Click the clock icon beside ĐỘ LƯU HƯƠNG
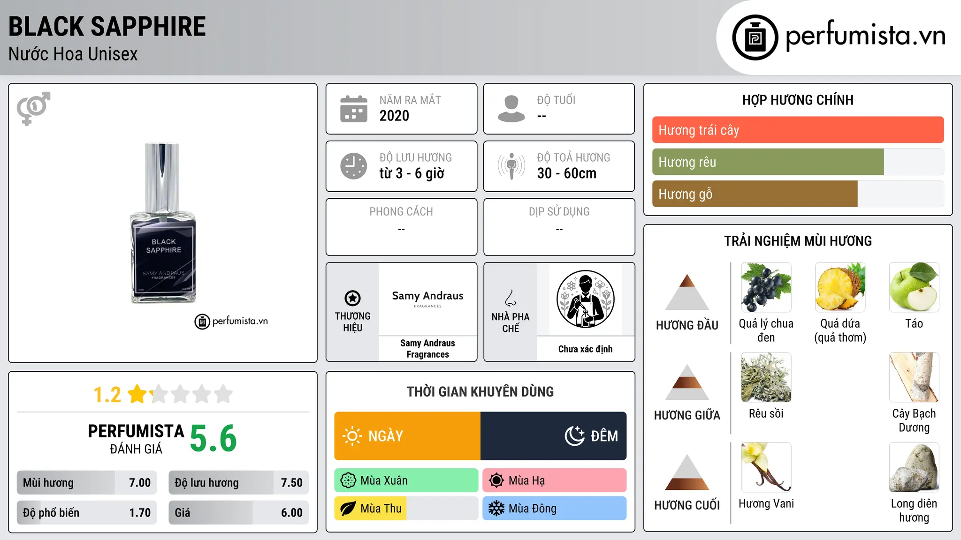Image resolution: width=961 pixels, height=540 pixels. [354, 166]
